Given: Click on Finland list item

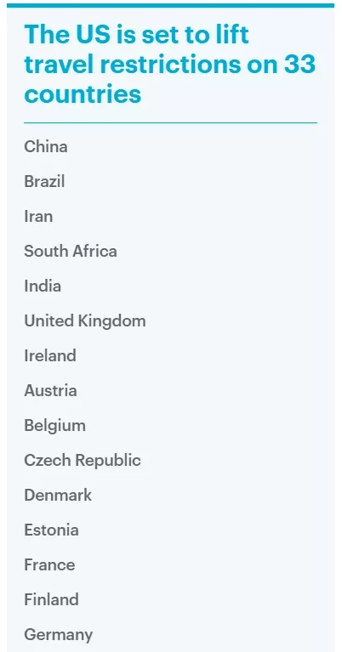Looking at the screenshot, I should (x=51, y=599).
